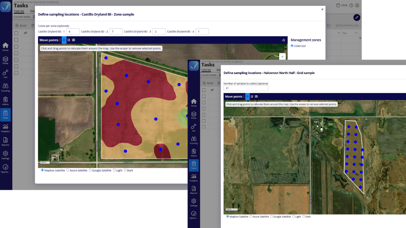Image resolution: width=406 pixels, height=228 pixels.
Task: Open the filter on the La... column
Action: (x=356, y=33)
